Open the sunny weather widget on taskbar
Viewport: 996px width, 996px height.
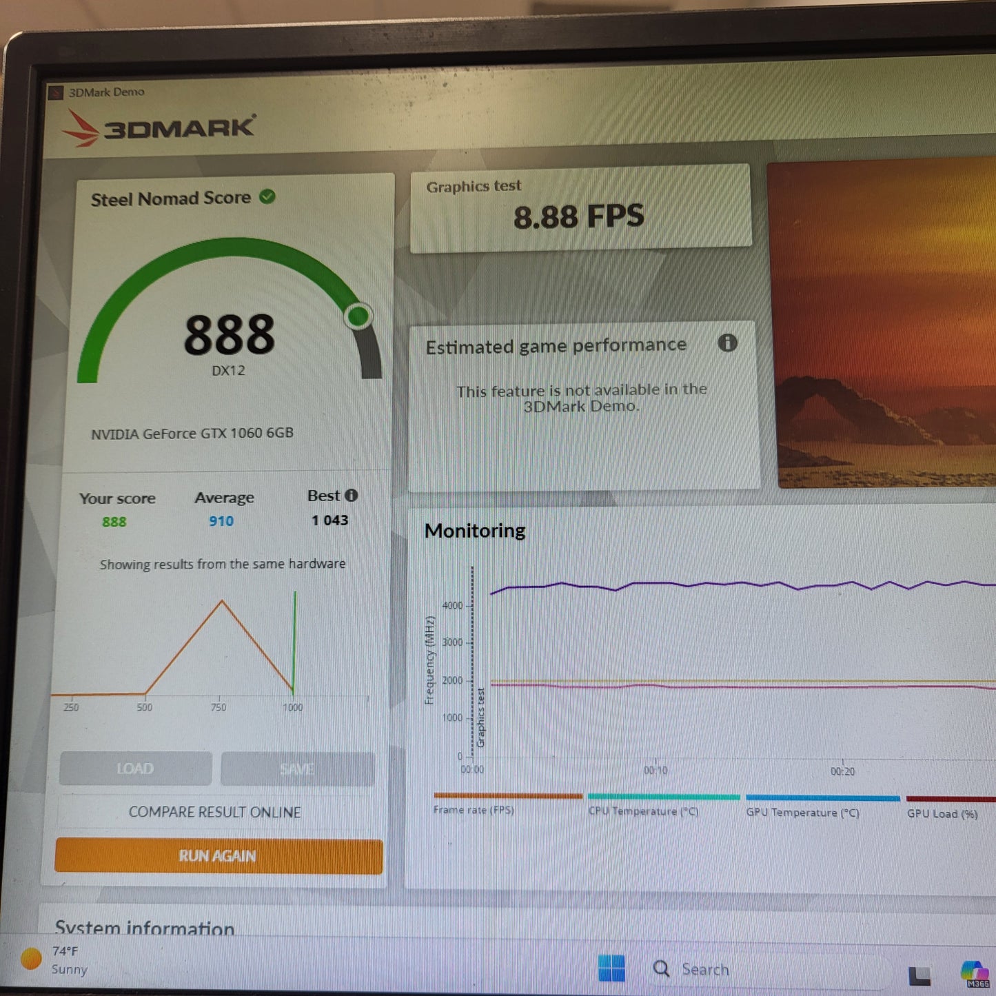(55, 960)
